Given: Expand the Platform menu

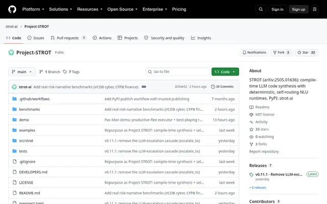Looking at the screenshot, I should pyautogui.click(x=33, y=9).
